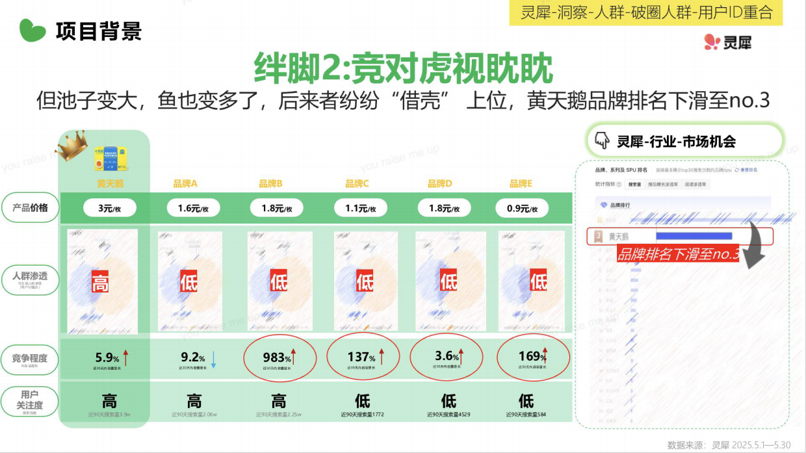Screen dimensions: 806x453
Task: Click the 5.9% competition value
Action: tap(107, 357)
